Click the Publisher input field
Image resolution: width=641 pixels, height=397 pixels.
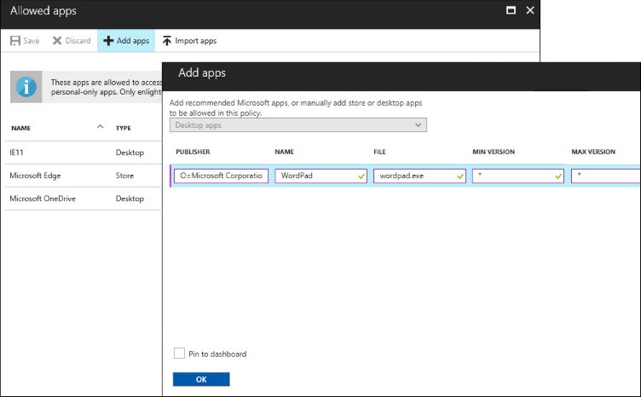(x=221, y=175)
